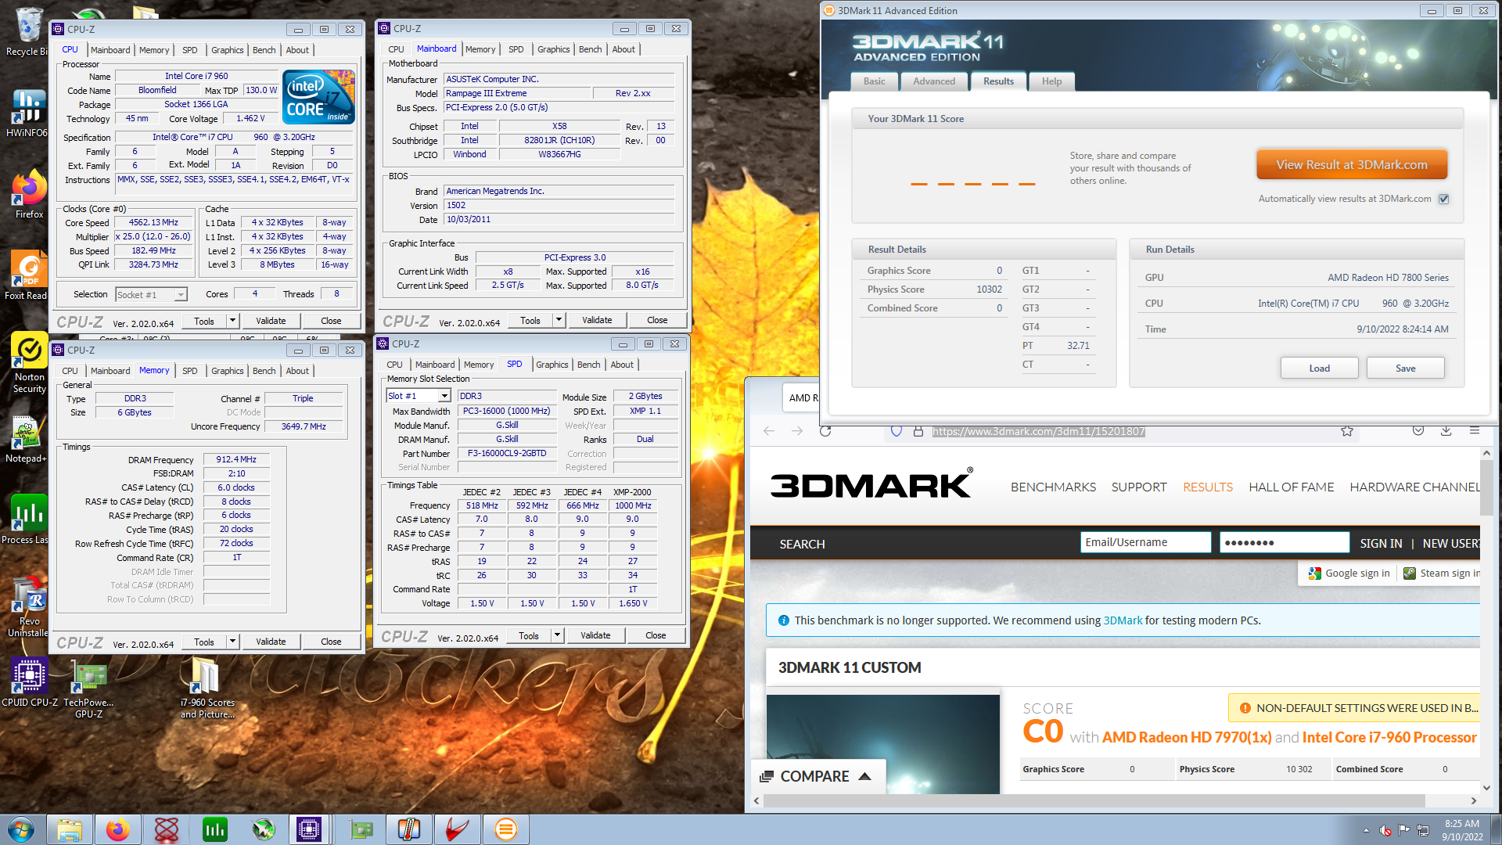This screenshot has width=1502, height=845.
Task: Click the padlock site info icon
Action: [x=918, y=431]
